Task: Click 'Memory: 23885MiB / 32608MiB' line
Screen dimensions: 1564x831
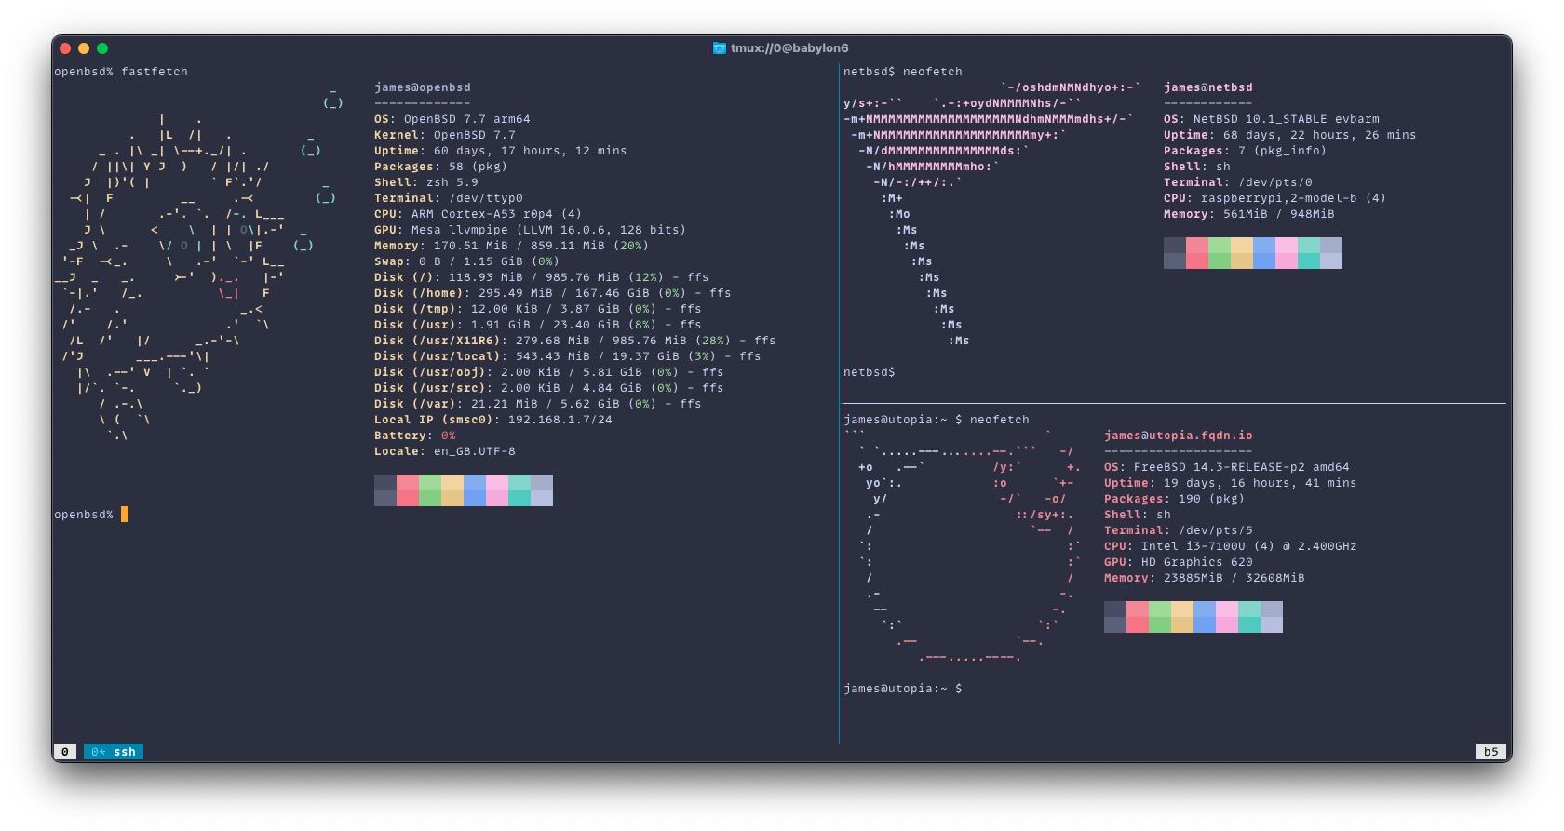Action: 1205,578
